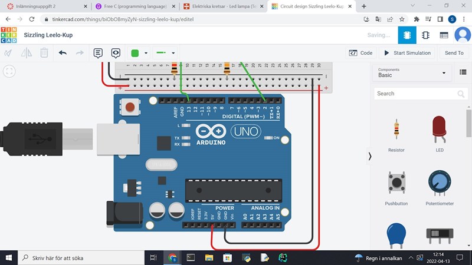This screenshot has height=265, width=472.
Task: Click the Send To button
Action: coord(454,53)
